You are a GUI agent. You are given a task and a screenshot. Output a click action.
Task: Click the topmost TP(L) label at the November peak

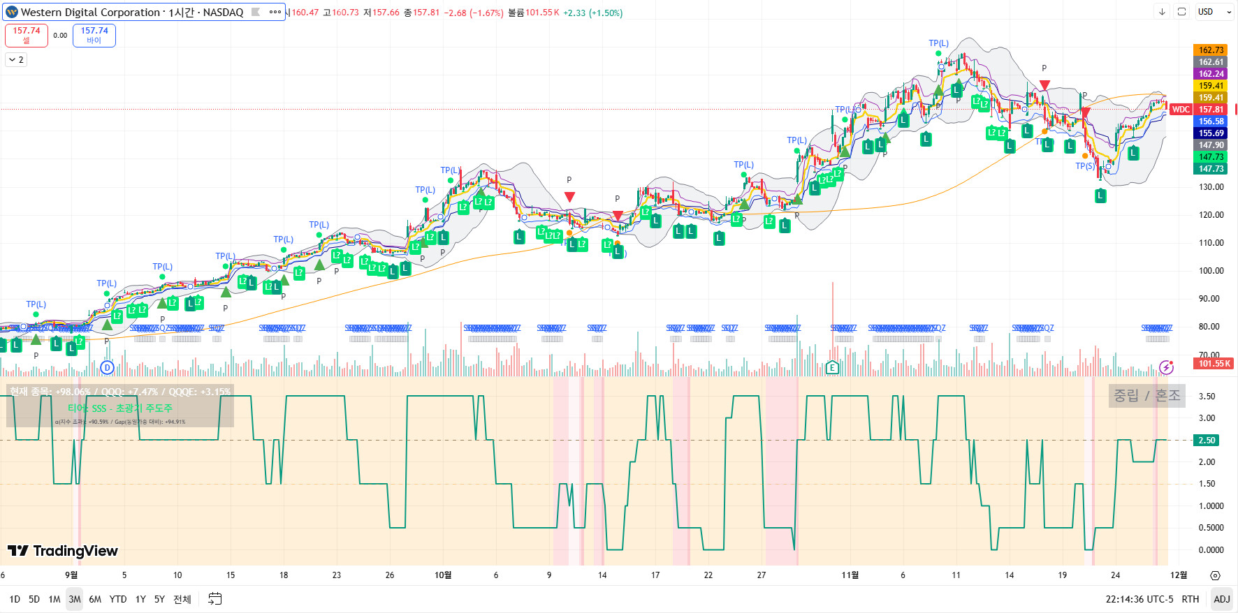[938, 43]
